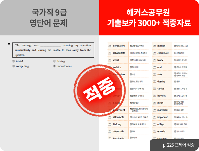Click the vocabulary word 'fancy'
The height and width of the screenshot is (151, 199).
160,60
